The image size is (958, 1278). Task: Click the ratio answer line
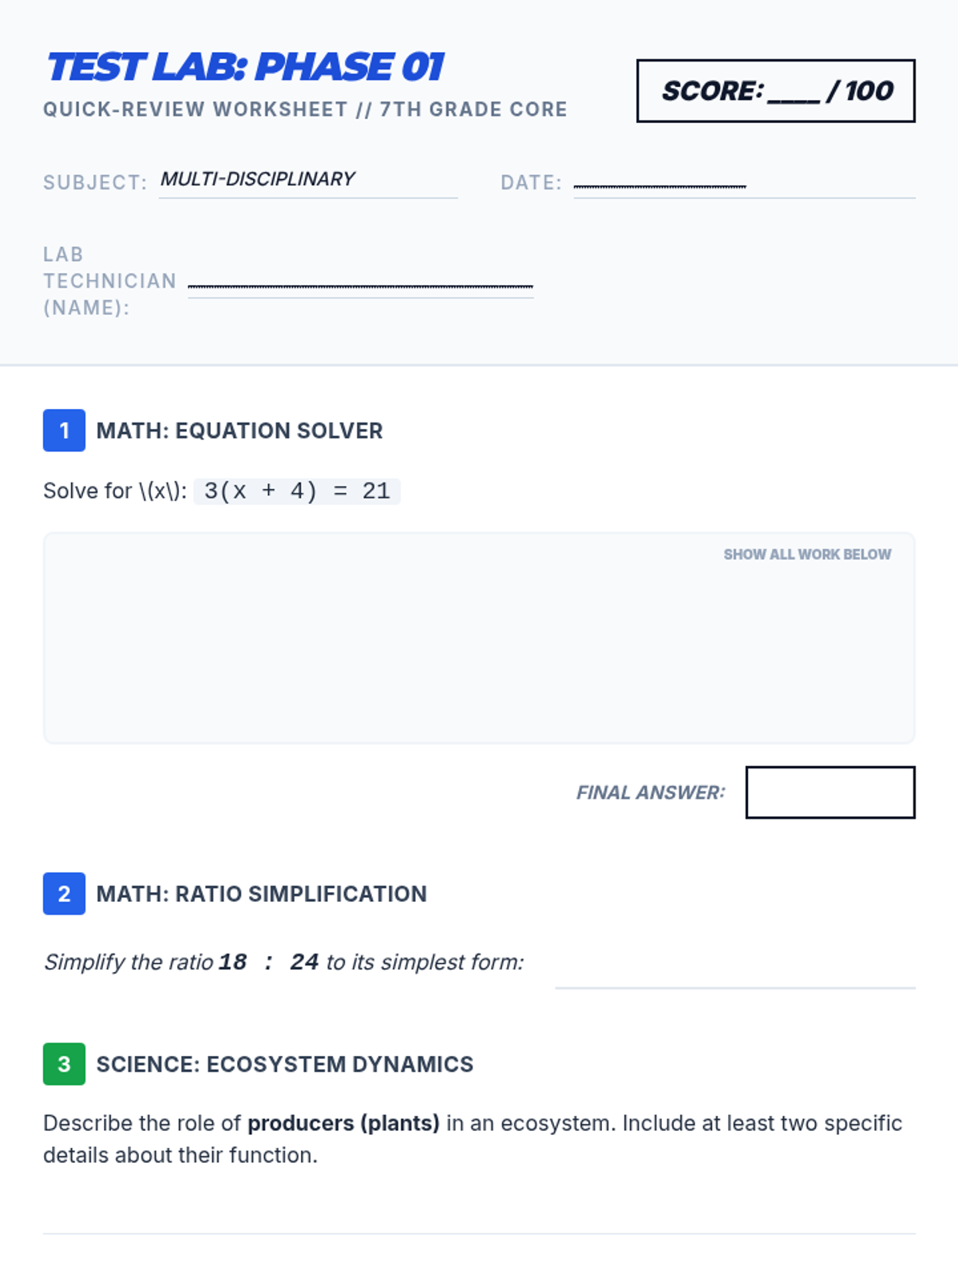coord(735,973)
